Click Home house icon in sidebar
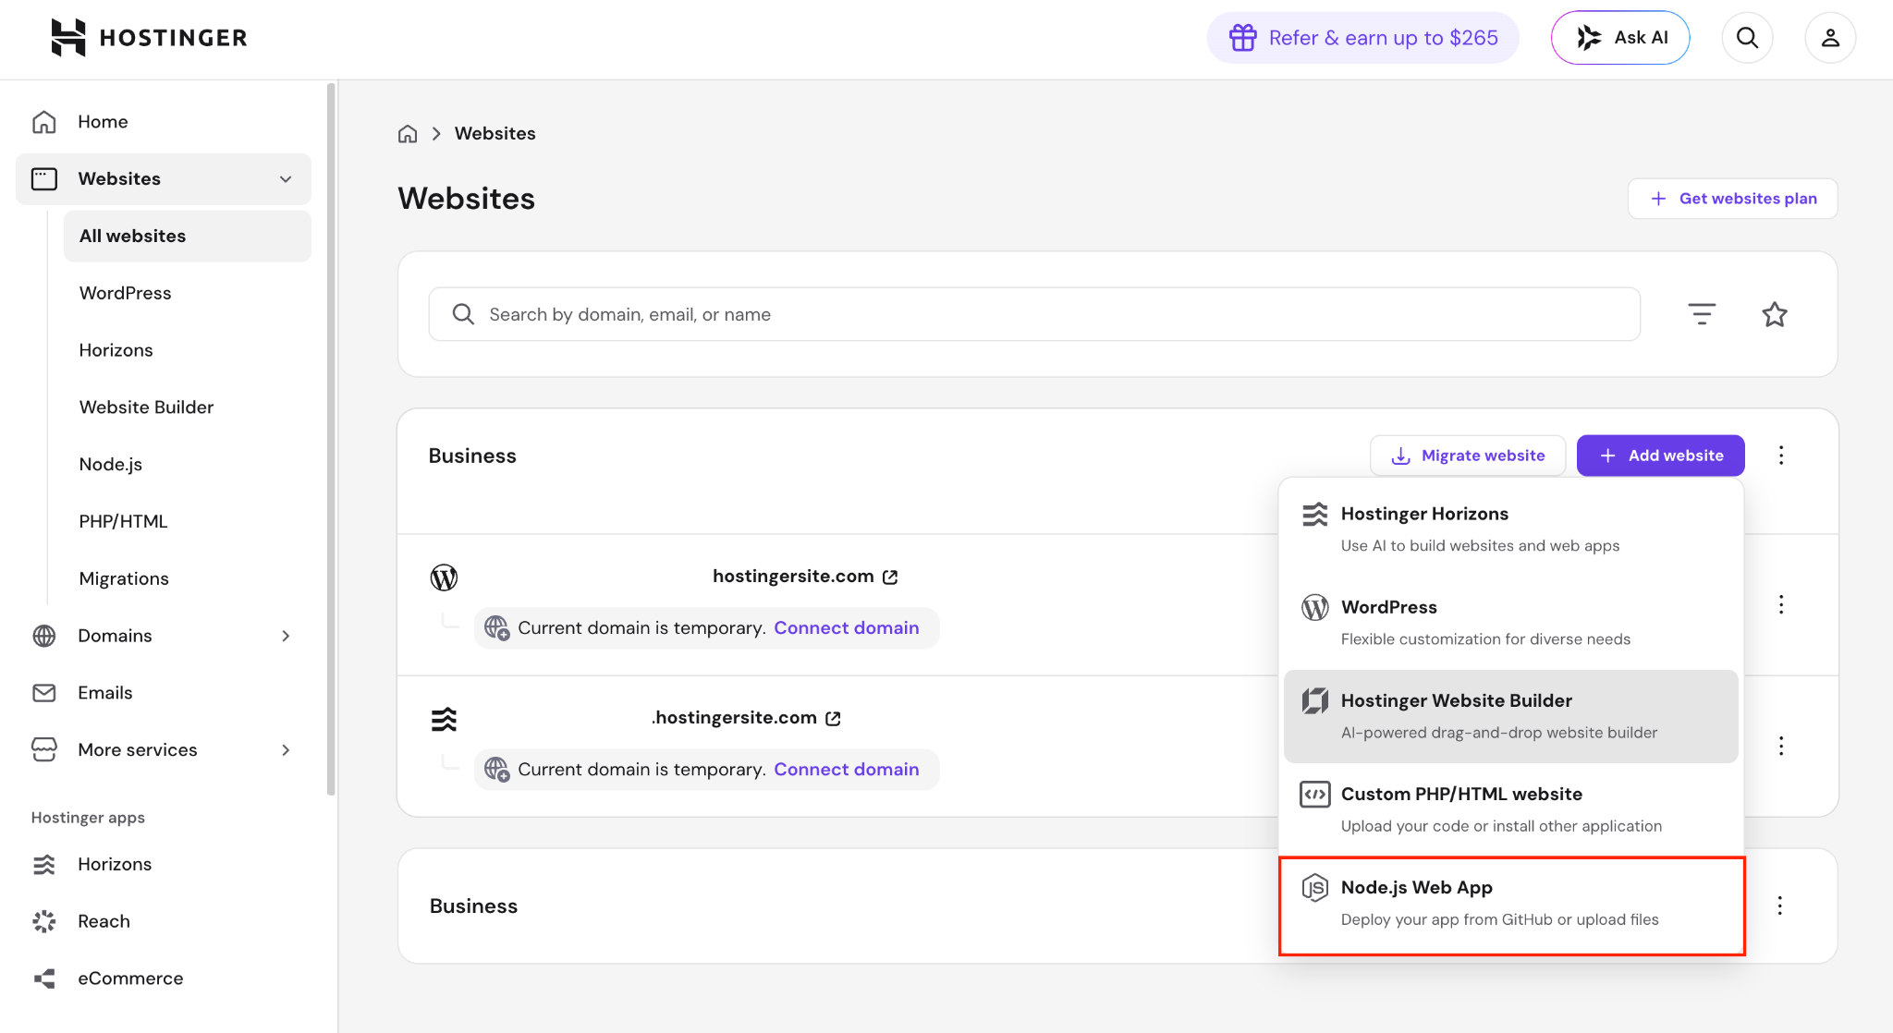1893x1033 pixels. pyautogui.click(x=44, y=122)
